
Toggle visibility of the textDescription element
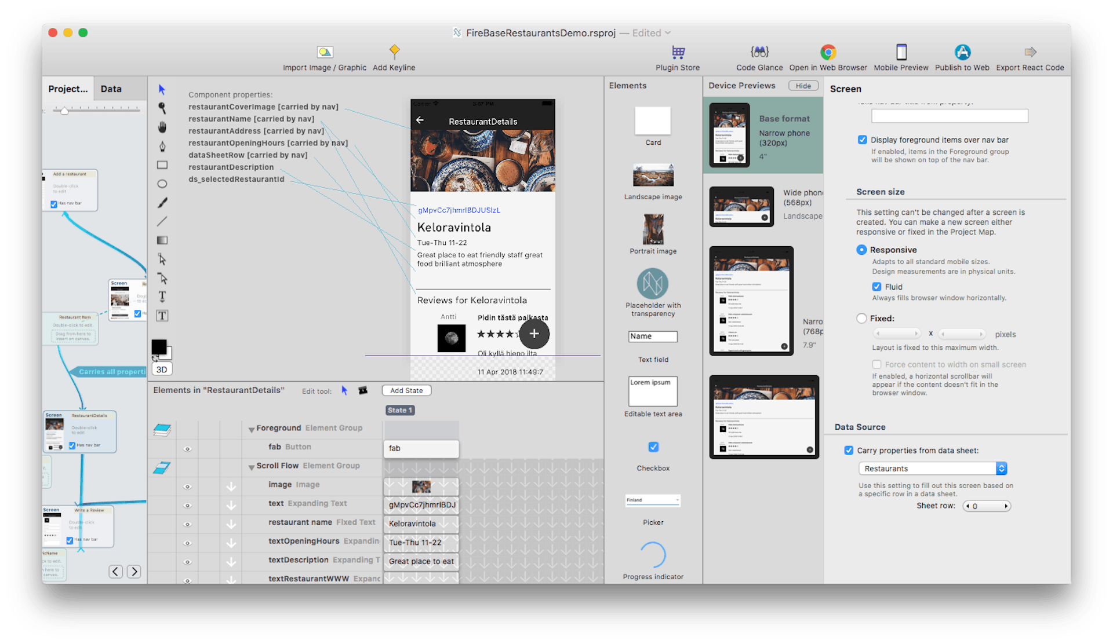pyautogui.click(x=187, y=561)
